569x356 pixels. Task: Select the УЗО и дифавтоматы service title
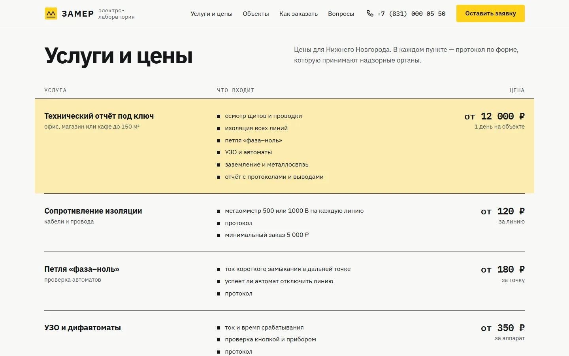click(x=83, y=328)
